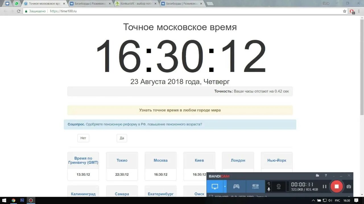Click Узнать точное время в любом городе мира
Viewport: 364px width, 204px height.
(180, 110)
